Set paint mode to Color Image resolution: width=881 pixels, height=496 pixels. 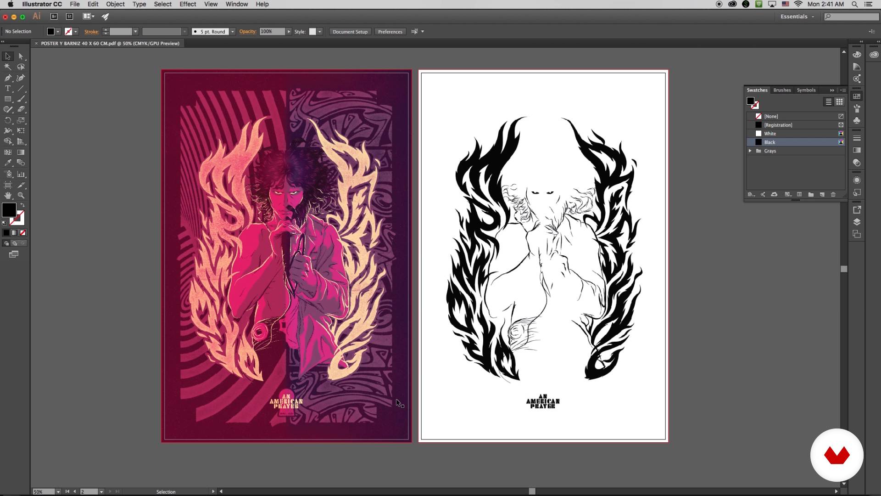click(x=6, y=233)
